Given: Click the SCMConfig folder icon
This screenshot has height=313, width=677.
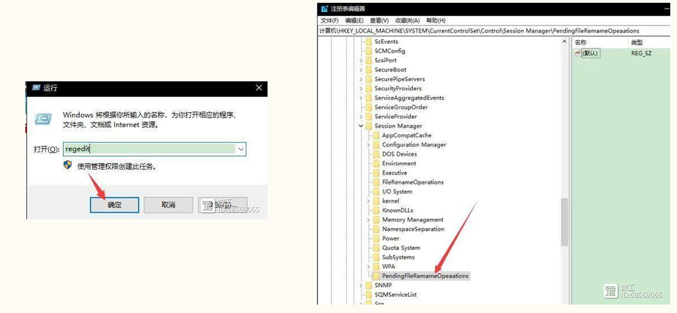Looking at the screenshot, I should (369, 51).
